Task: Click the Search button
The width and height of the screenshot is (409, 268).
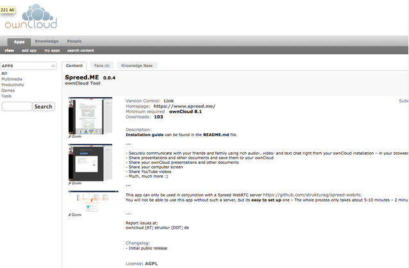Action: [44, 106]
